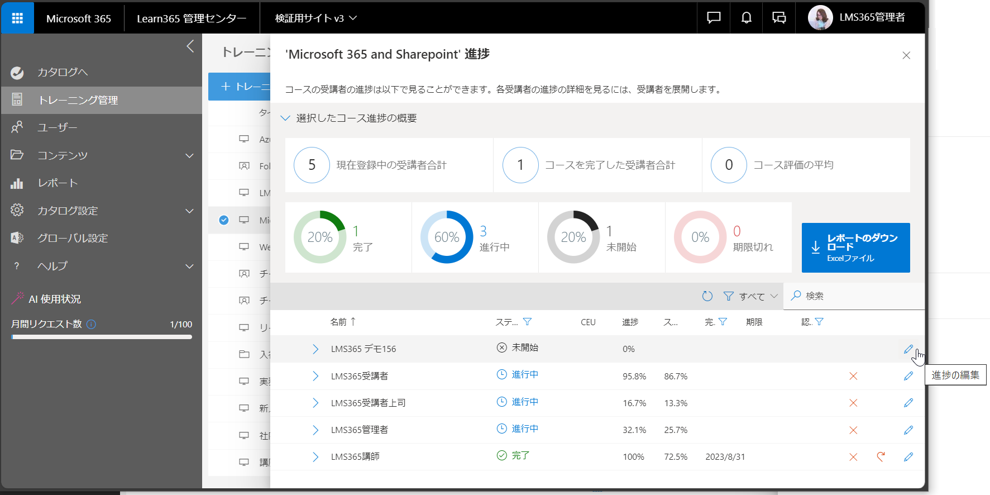Image resolution: width=990 pixels, height=495 pixels.
Task: Click the 進行中 status of LMS365受講者
Action: click(518, 374)
